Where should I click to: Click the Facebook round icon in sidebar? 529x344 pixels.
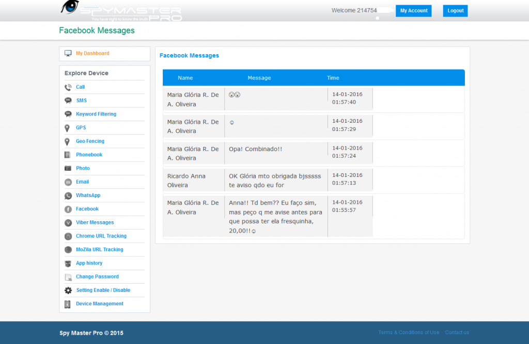coord(68,209)
